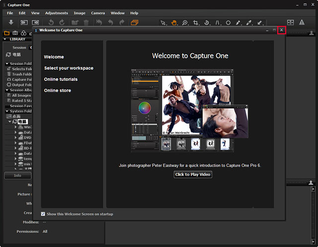Select the Welcome page link
This screenshot has height=247, width=318.
click(x=54, y=57)
